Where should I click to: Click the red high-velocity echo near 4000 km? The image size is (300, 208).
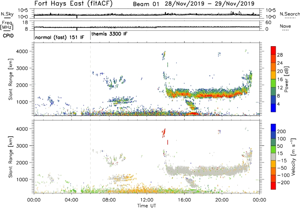pyautogui.click(x=163, y=133)
